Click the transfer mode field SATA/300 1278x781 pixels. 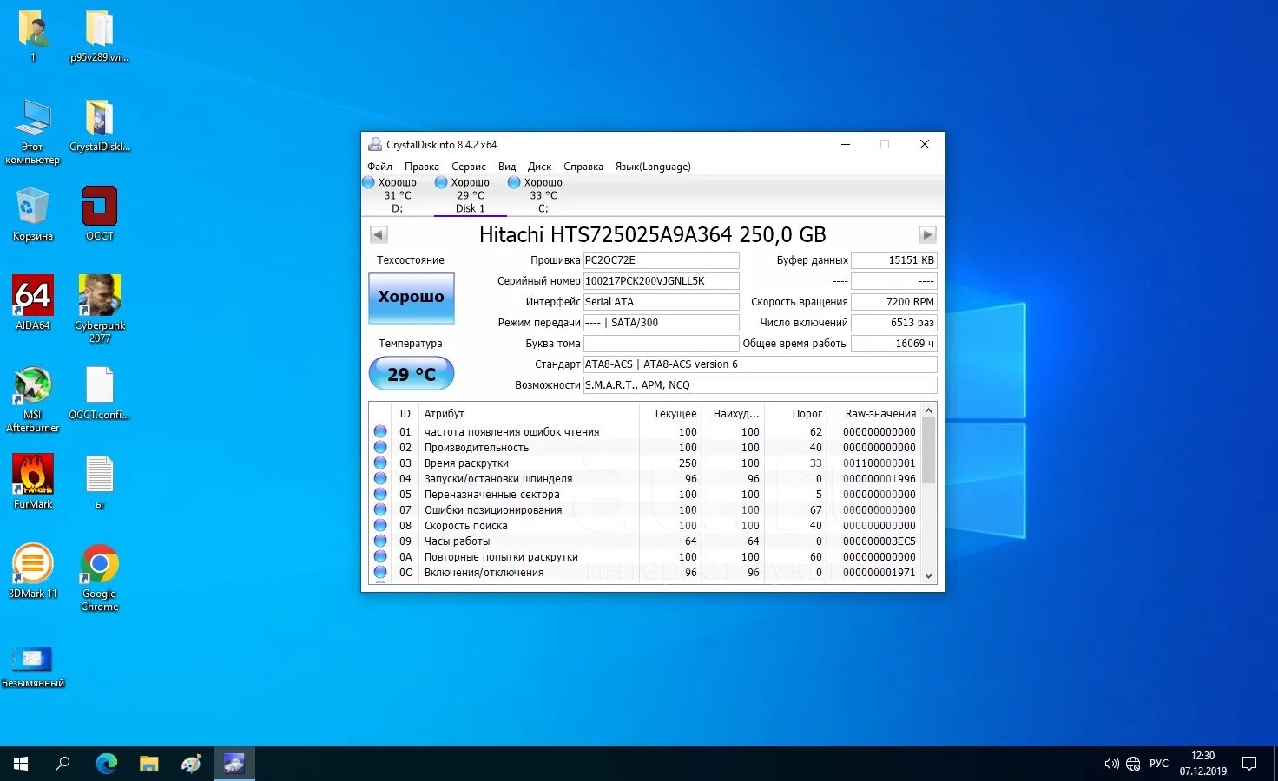[x=661, y=323]
